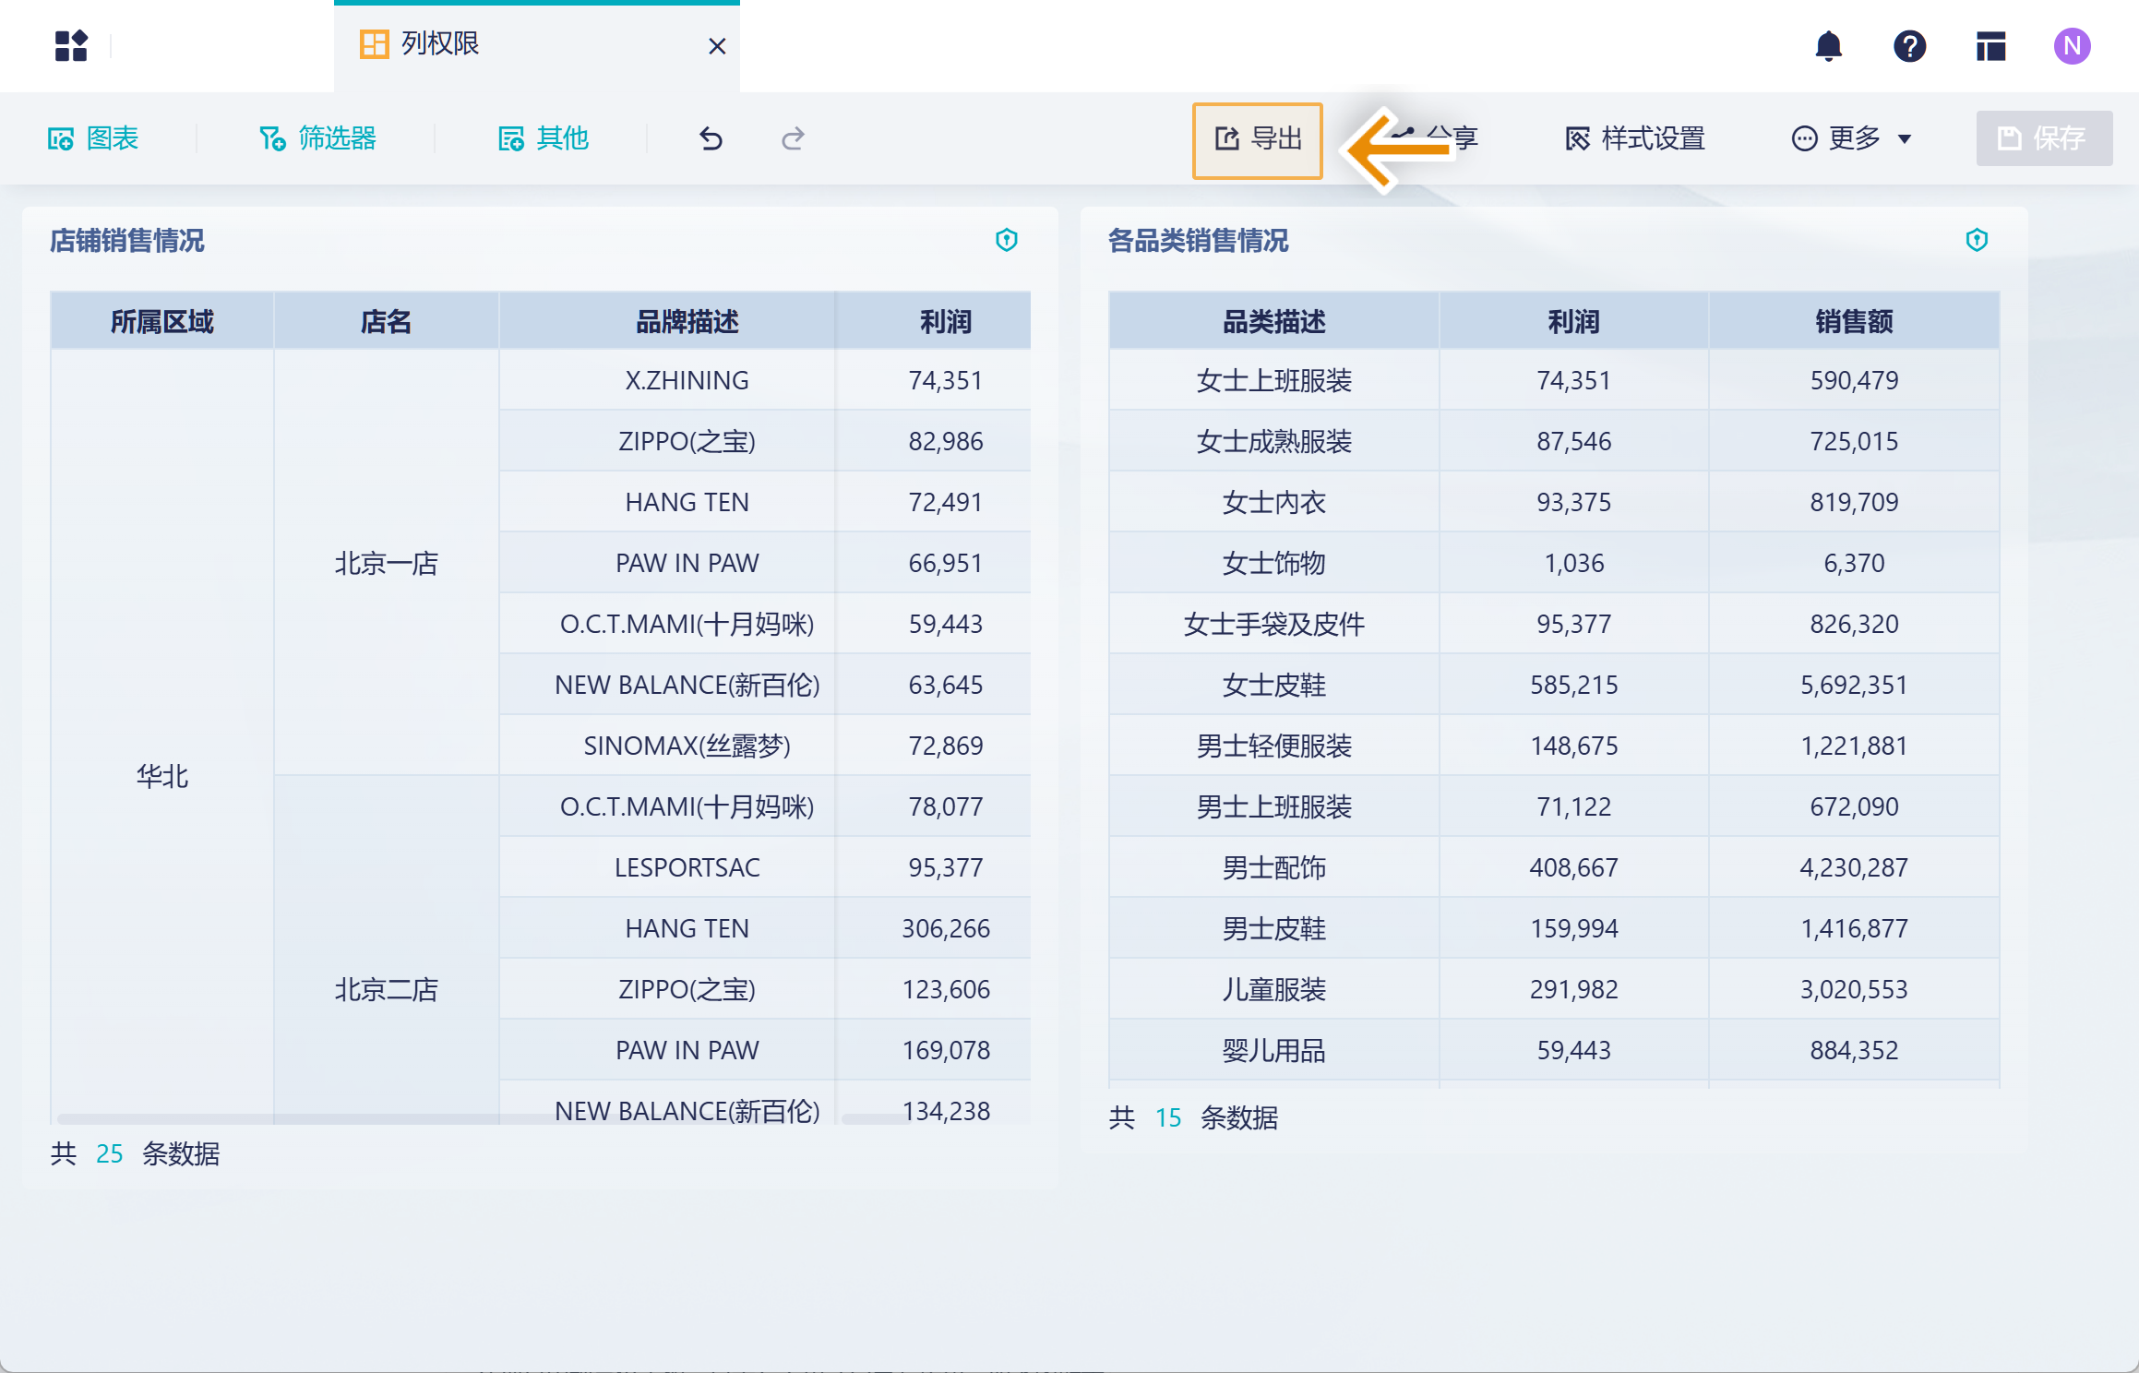Click the layout template icon

pos(1990,45)
